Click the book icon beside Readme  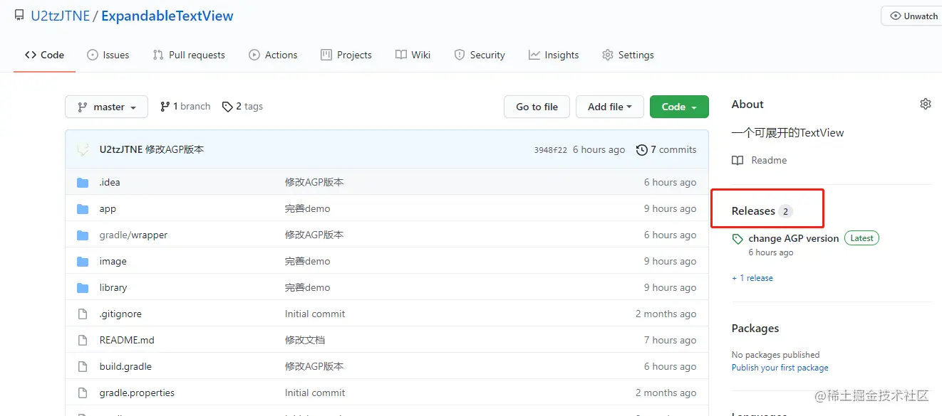[x=737, y=160]
